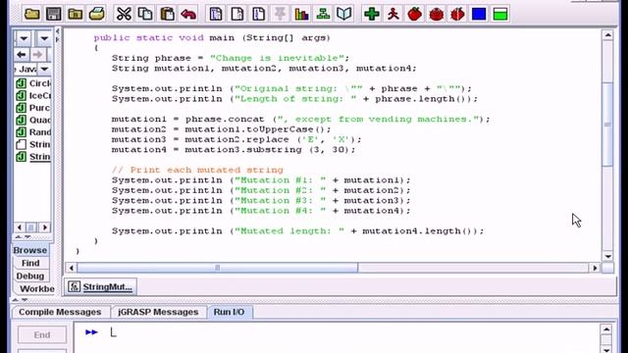Image resolution: width=628 pixels, height=353 pixels.
Task: Click the Run I/O scrollbar up arrow
Action: coord(606,329)
